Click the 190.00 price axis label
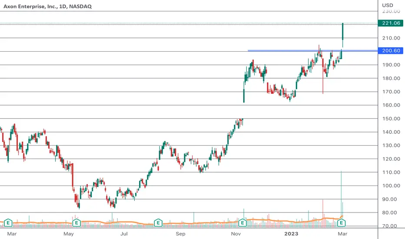Image resolution: width=405 pixels, height=239 pixels. 391,65
